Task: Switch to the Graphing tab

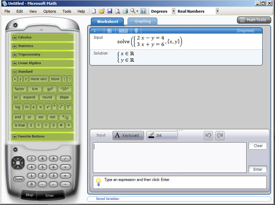Action: coord(143,21)
